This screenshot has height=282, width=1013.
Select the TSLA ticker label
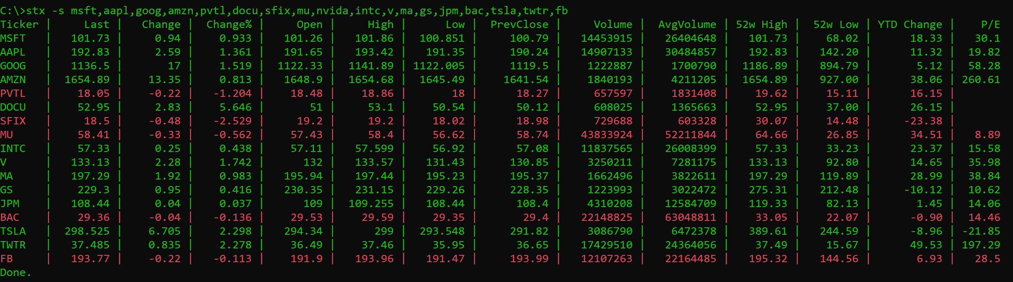(x=13, y=231)
